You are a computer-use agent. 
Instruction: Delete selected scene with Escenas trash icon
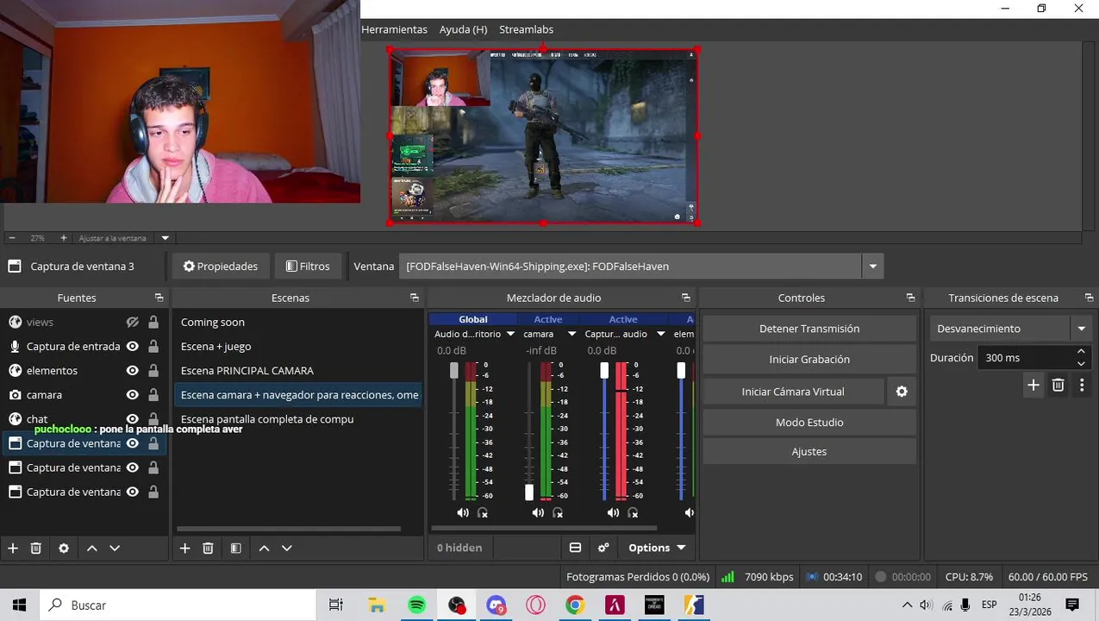pyautogui.click(x=208, y=548)
